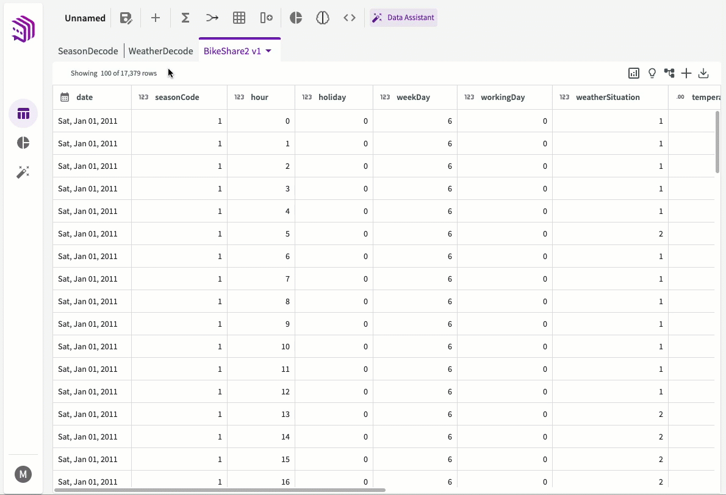Click the 123 type icon on seasonCode column
This screenshot has width=726, height=495.
tap(143, 97)
